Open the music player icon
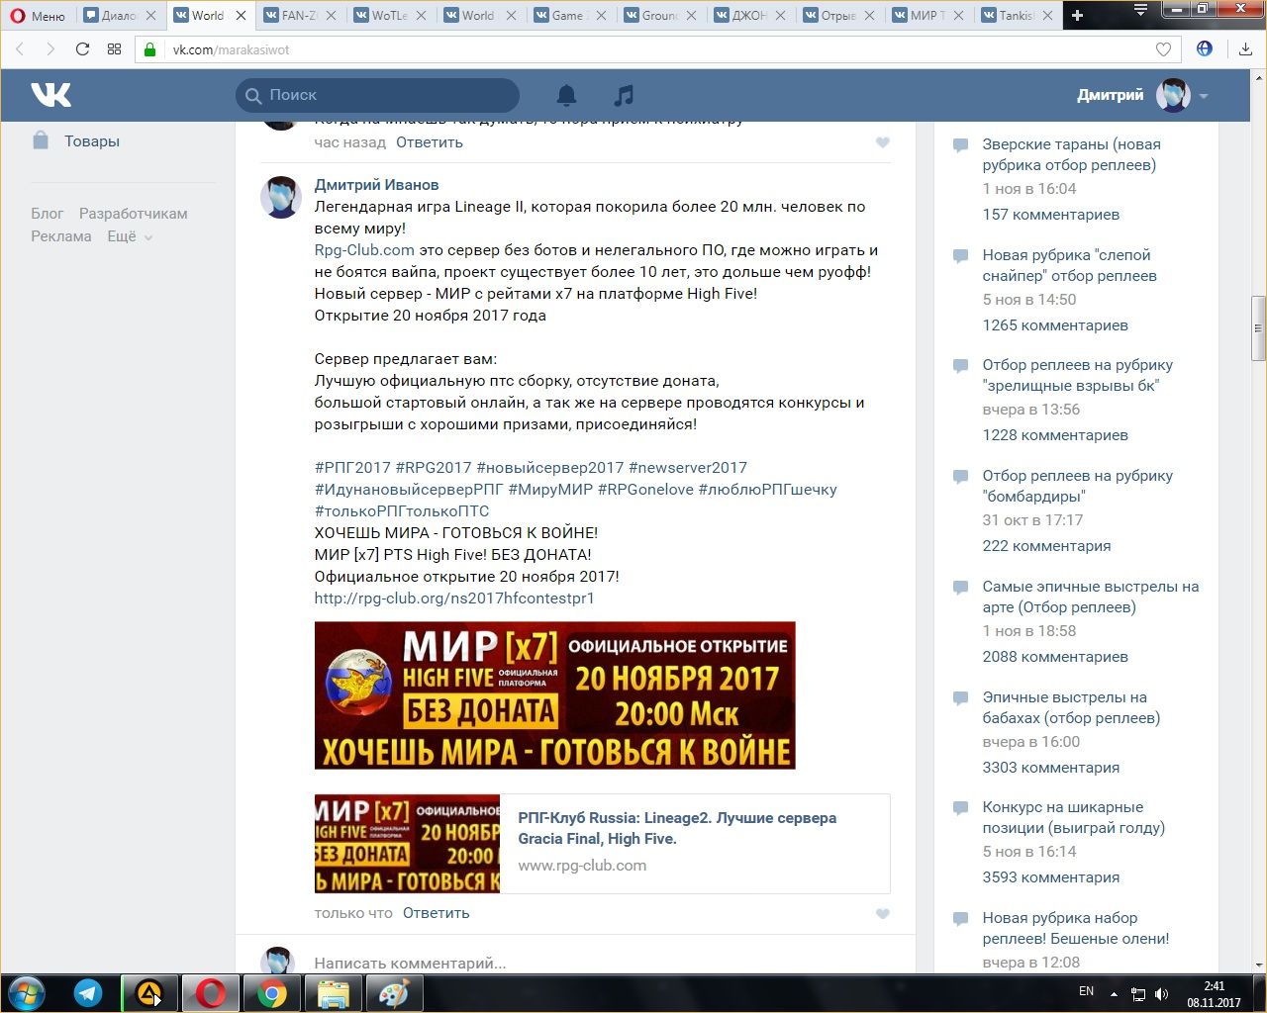Viewport: 1267px width, 1013px height. tap(624, 95)
